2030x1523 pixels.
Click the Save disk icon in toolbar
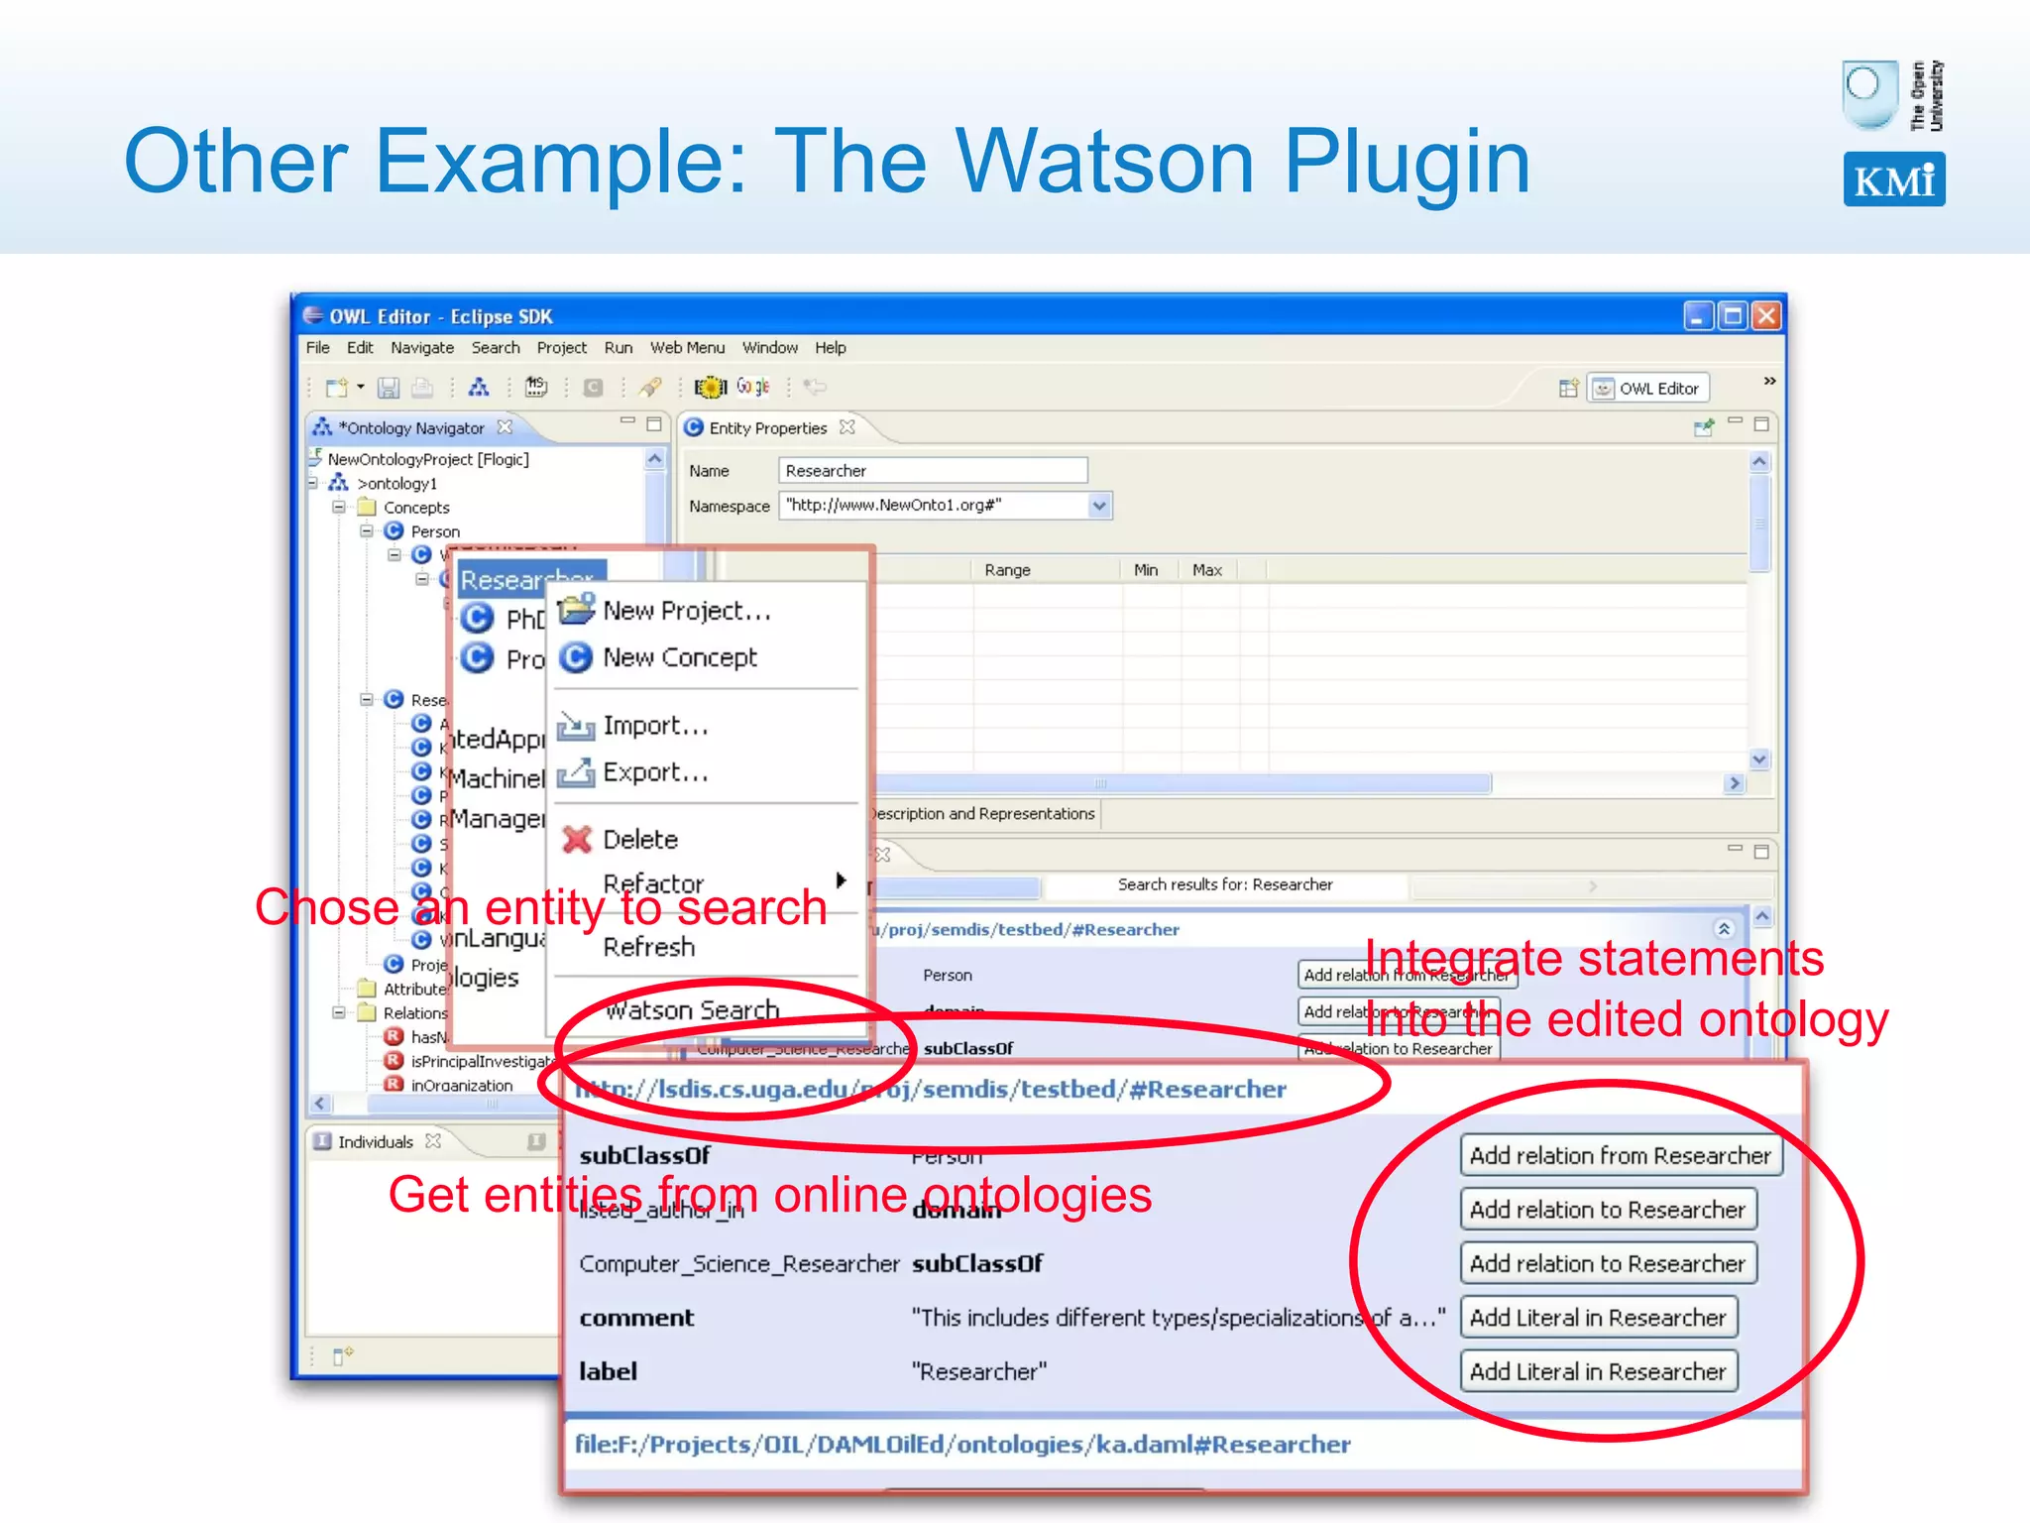point(389,388)
